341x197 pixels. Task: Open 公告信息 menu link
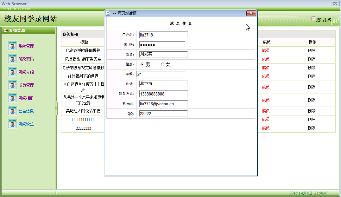(26, 111)
